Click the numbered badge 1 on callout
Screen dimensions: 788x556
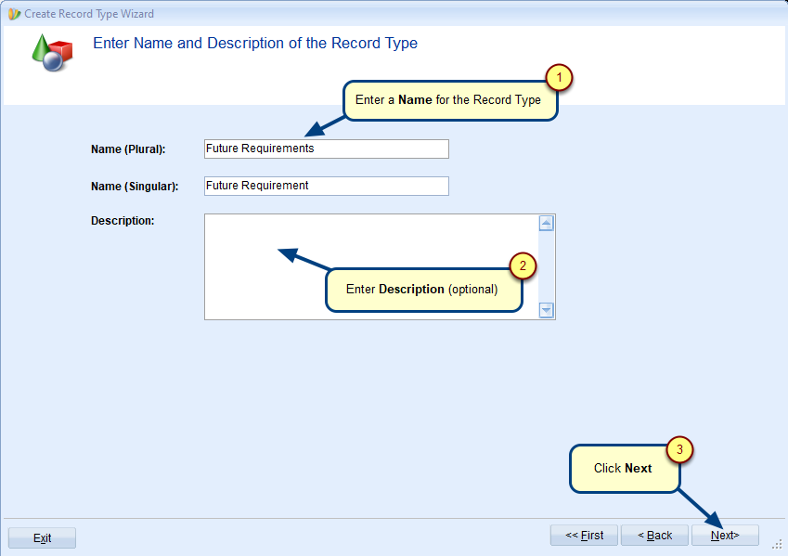[559, 78]
